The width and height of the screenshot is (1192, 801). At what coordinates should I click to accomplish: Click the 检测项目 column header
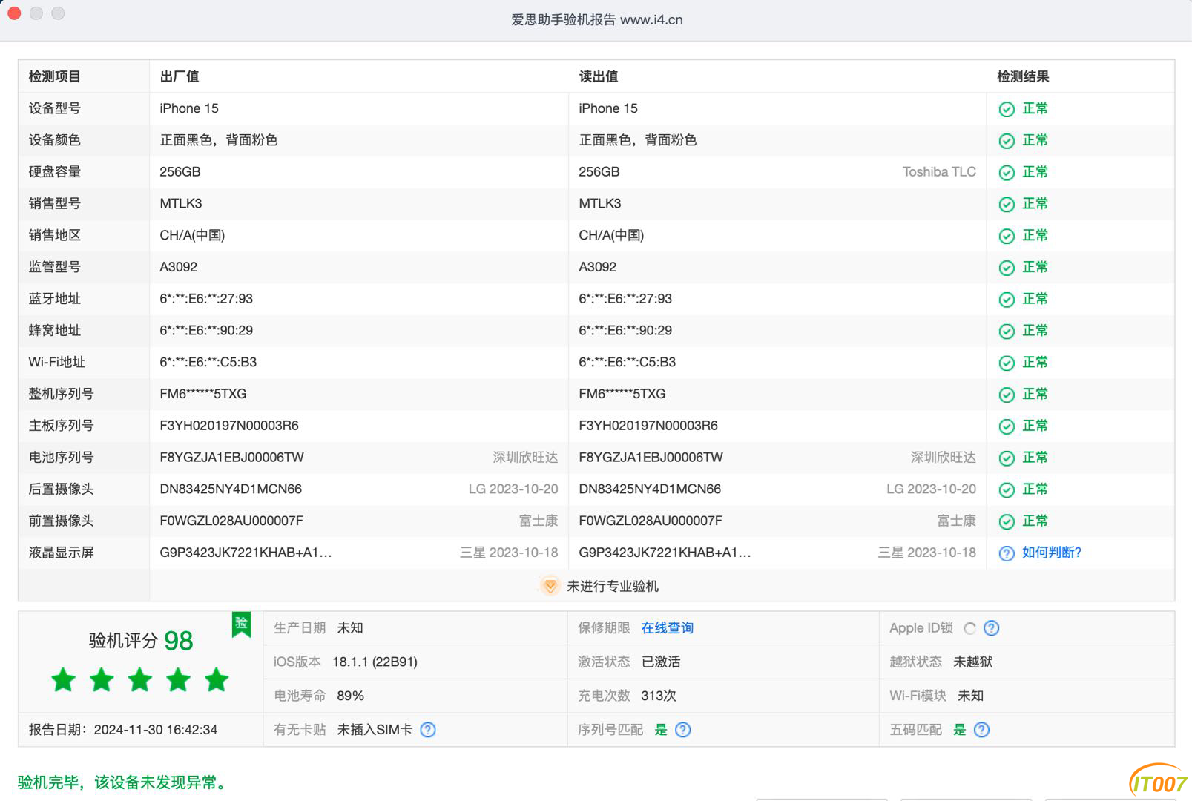click(x=55, y=76)
